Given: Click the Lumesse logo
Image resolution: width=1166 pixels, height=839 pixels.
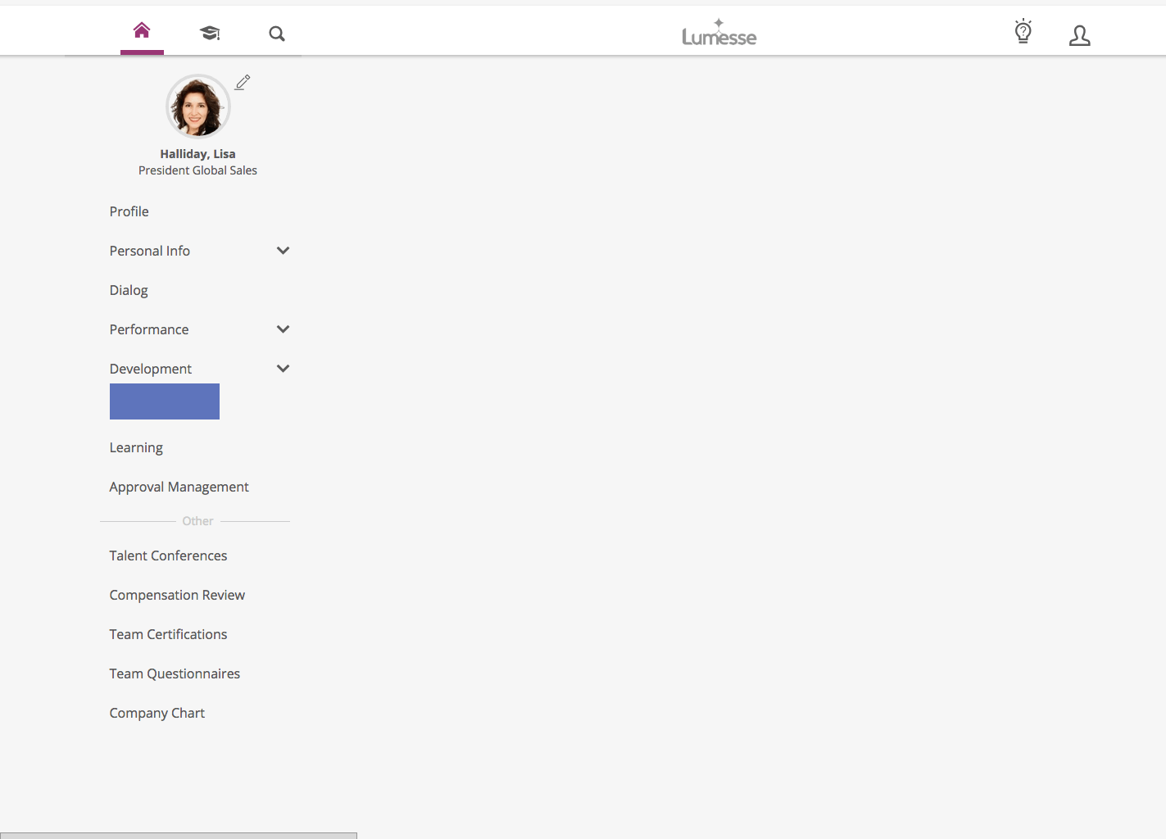Looking at the screenshot, I should point(719,34).
